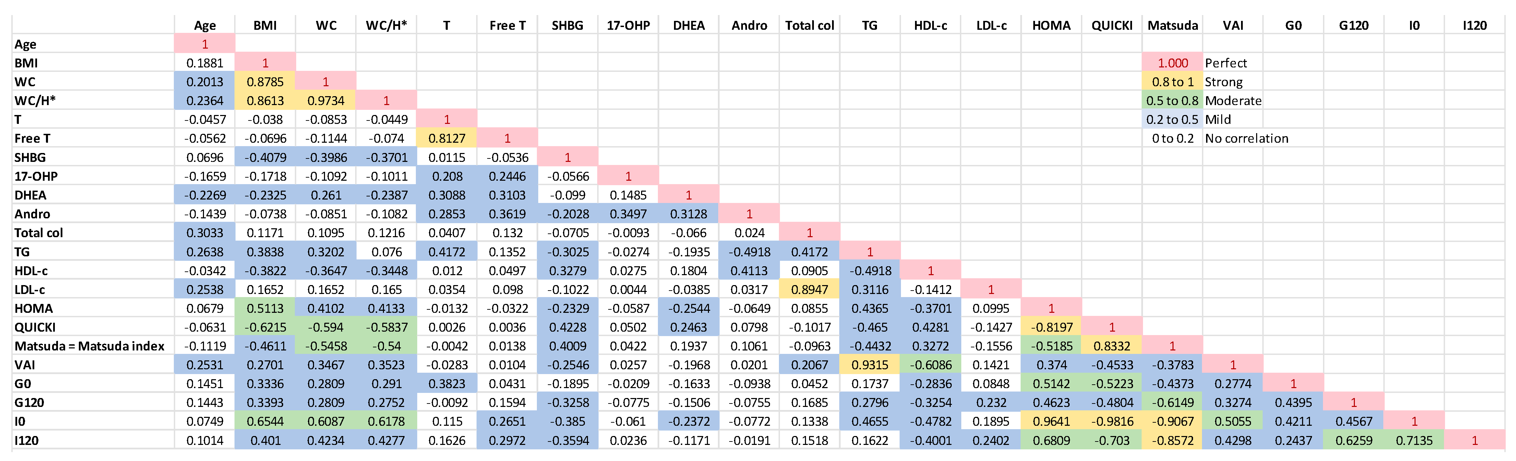Select the blue 0.2 to 0.5 legend cell
Image resolution: width=1516 pixels, height=461 pixels.
[1172, 119]
